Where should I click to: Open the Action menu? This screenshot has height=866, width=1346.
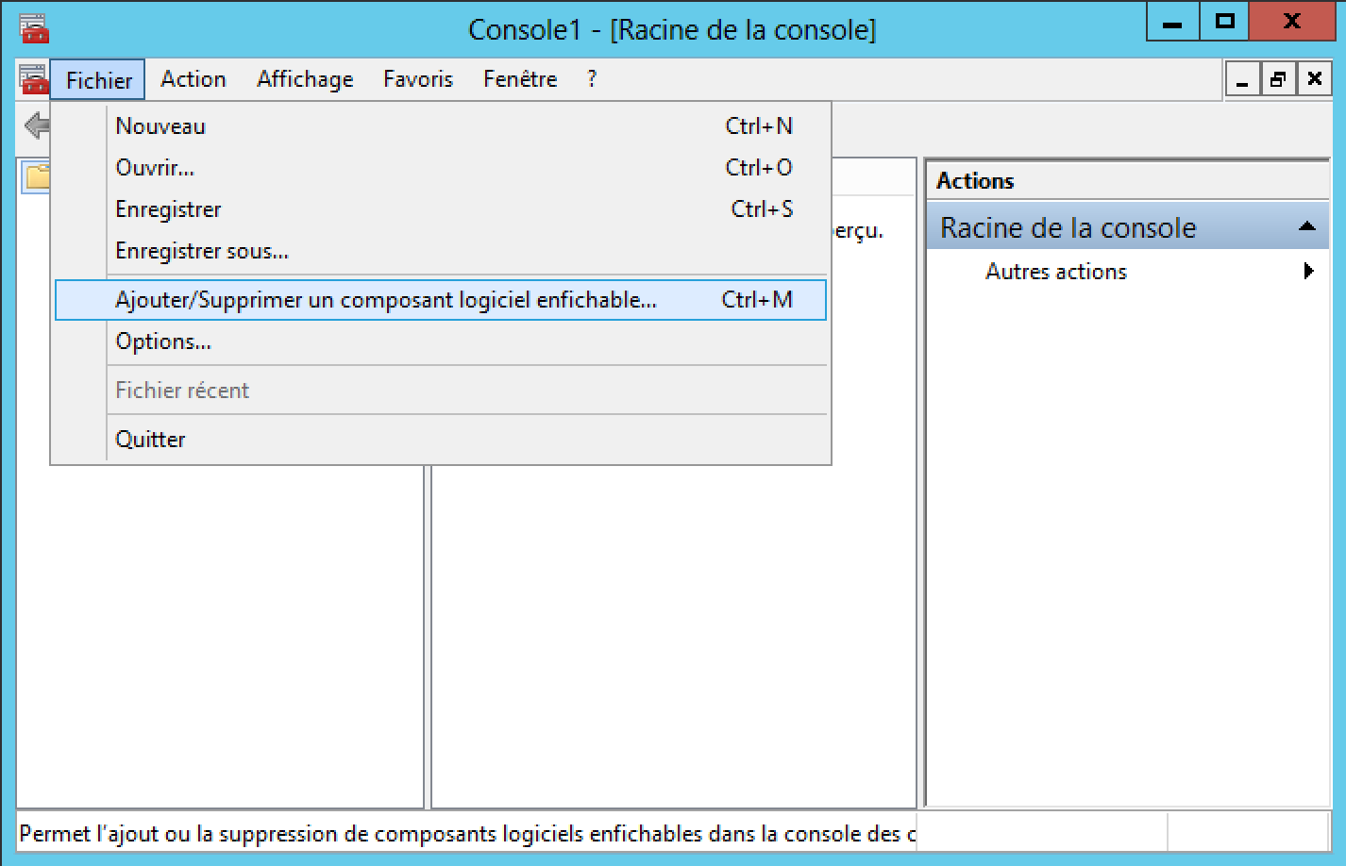[x=193, y=79]
